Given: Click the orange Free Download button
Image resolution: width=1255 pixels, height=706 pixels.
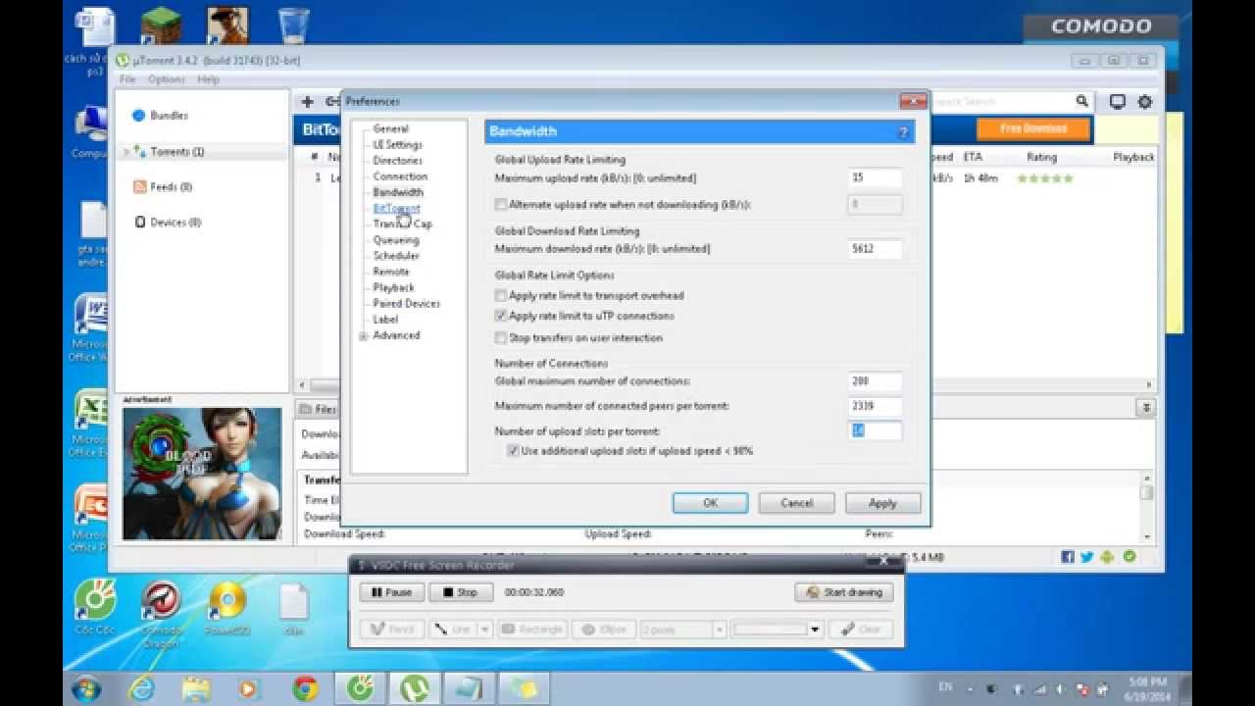Looking at the screenshot, I should click(x=1034, y=128).
